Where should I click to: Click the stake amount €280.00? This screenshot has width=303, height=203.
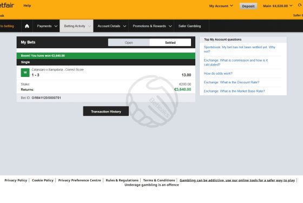185,84
